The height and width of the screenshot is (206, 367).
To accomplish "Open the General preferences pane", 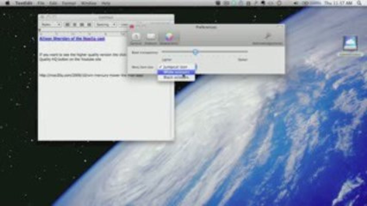I will pyautogui.click(x=136, y=39).
